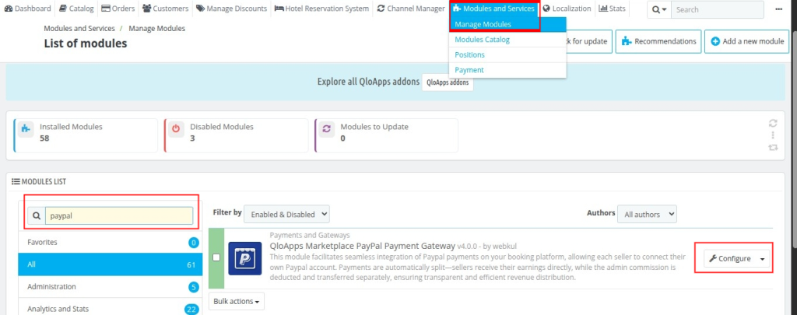The height and width of the screenshot is (315, 797).
Task: Select Payment in Modules and Services menu
Action: [x=469, y=70]
